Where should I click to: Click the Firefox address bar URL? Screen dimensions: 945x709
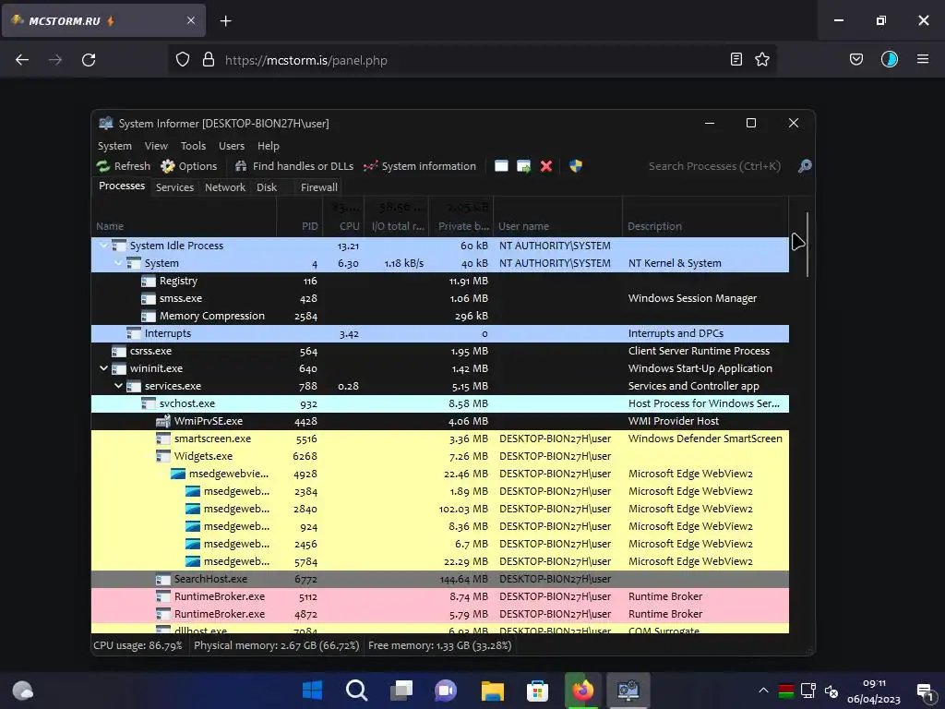(306, 60)
